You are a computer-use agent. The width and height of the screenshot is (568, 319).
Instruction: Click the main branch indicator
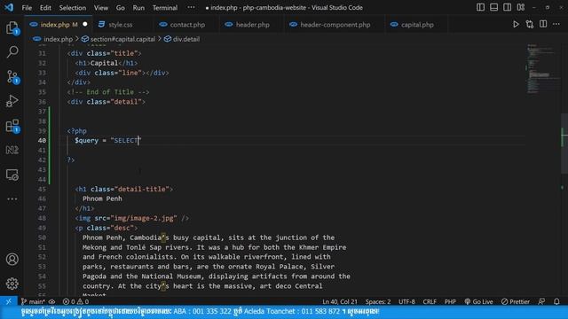click(x=33, y=301)
